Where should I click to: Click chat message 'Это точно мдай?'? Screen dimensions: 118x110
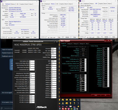coord(7,93)
